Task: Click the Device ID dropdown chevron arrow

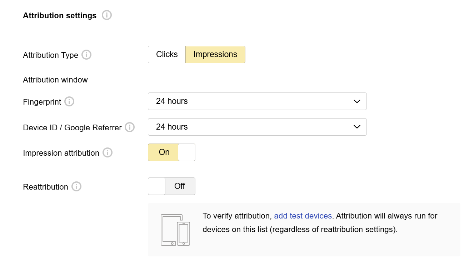Action: tap(357, 127)
